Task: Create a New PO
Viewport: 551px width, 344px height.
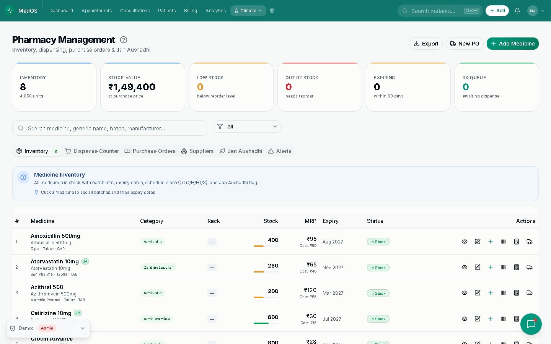Action: (465, 44)
